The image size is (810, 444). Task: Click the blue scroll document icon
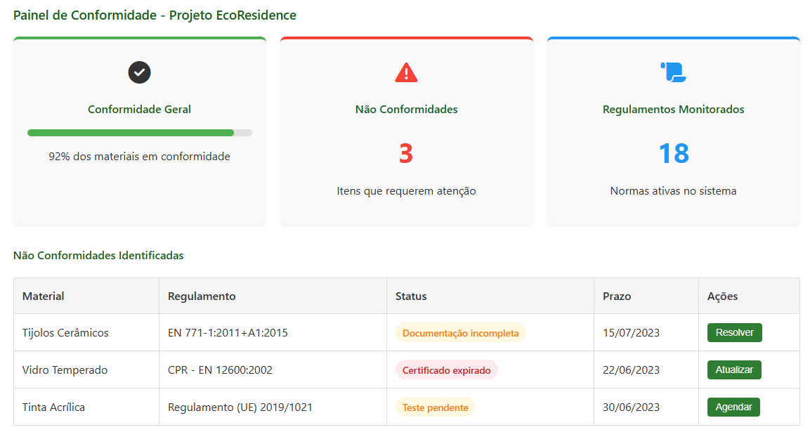(673, 72)
